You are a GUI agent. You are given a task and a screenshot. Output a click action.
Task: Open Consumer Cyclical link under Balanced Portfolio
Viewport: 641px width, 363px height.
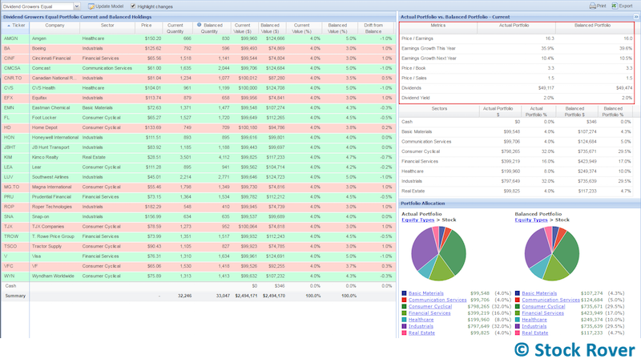[543, 306]
